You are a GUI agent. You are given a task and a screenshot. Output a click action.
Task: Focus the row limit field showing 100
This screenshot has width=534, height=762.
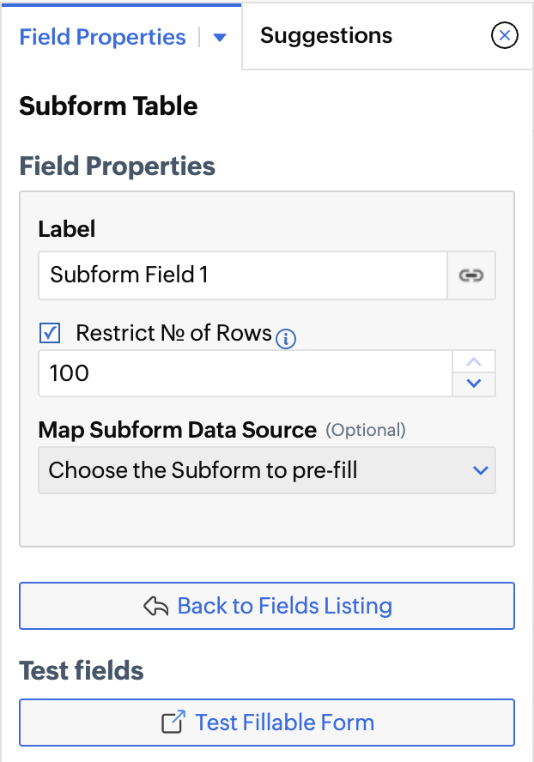tap(245, 373)
